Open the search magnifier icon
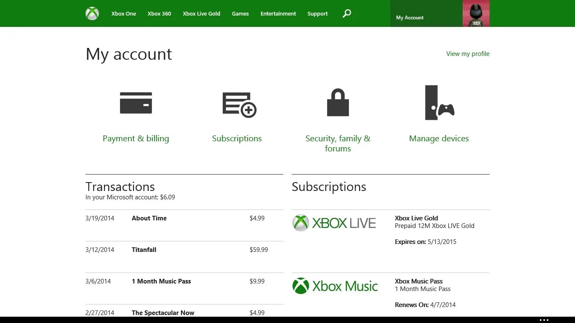 [346, 13]
